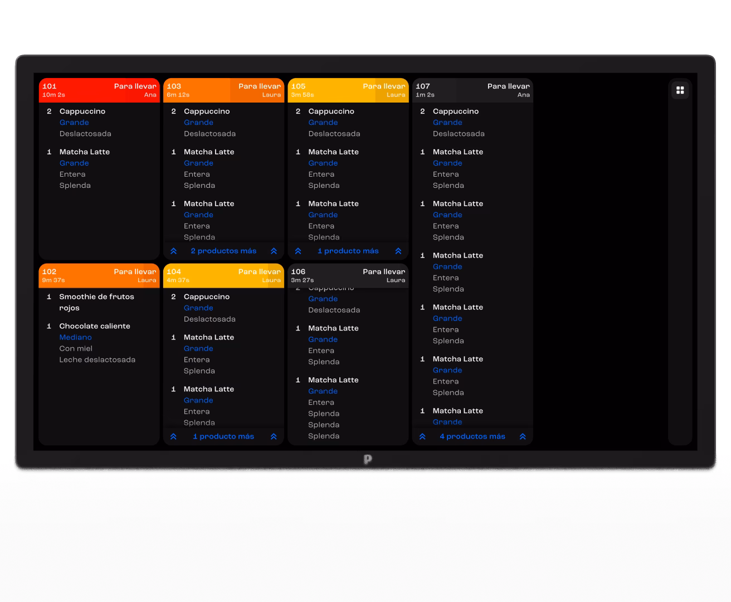Select Cappuccino item in order 101
Screen dimensions: 731x602
pyautogui.click(x=82, y=111)
